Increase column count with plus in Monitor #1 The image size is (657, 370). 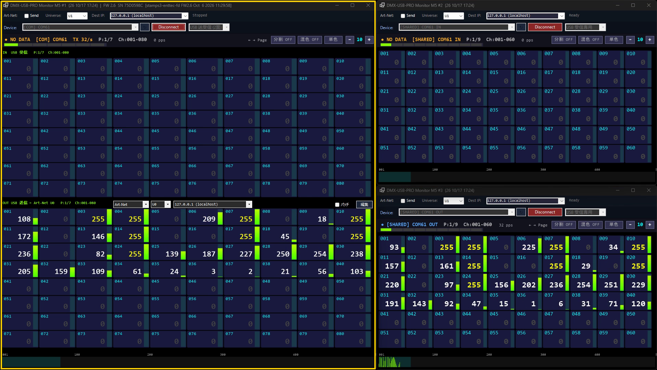[369, 40]
